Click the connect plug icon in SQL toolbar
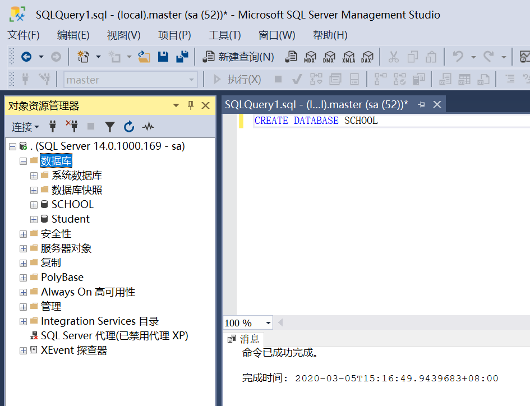The width and height of the screenshot is (530, 406). 25,79
